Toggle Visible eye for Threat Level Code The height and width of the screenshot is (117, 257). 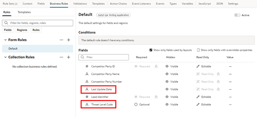coord(167,105)
